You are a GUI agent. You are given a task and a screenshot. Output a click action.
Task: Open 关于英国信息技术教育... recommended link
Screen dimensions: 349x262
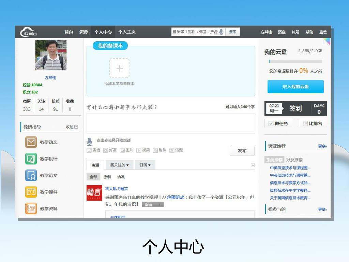(x=290, y=198)
